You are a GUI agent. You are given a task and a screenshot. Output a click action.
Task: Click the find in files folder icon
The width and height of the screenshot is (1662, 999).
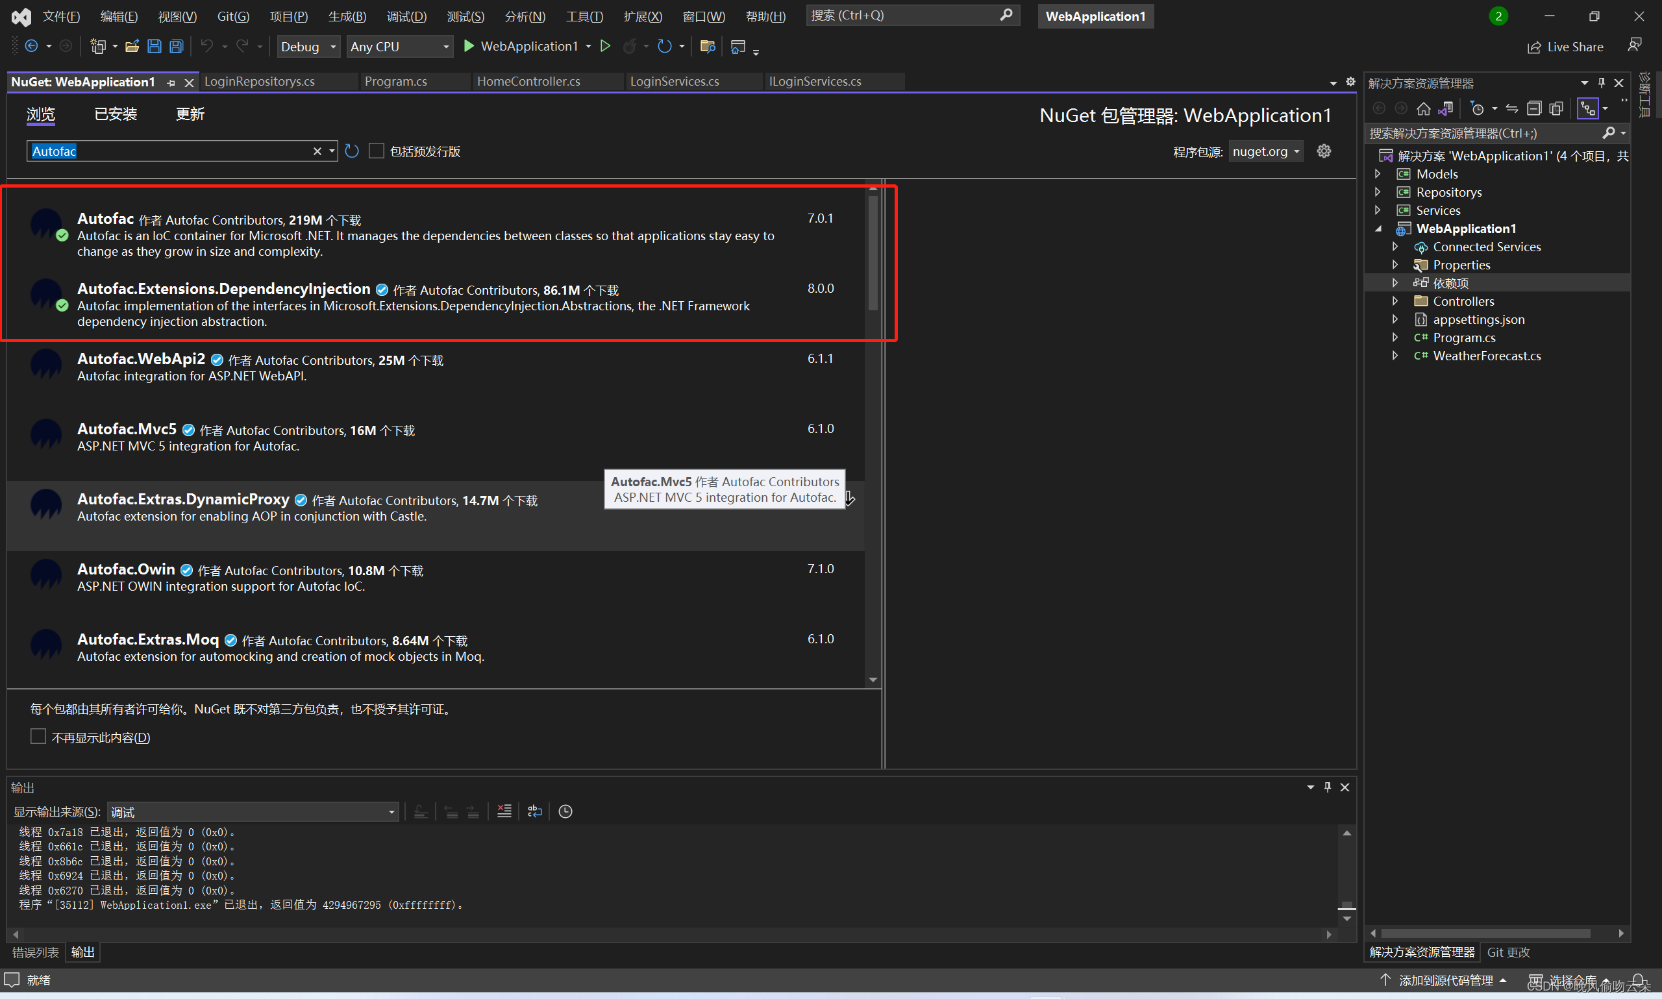coord(708,47)
